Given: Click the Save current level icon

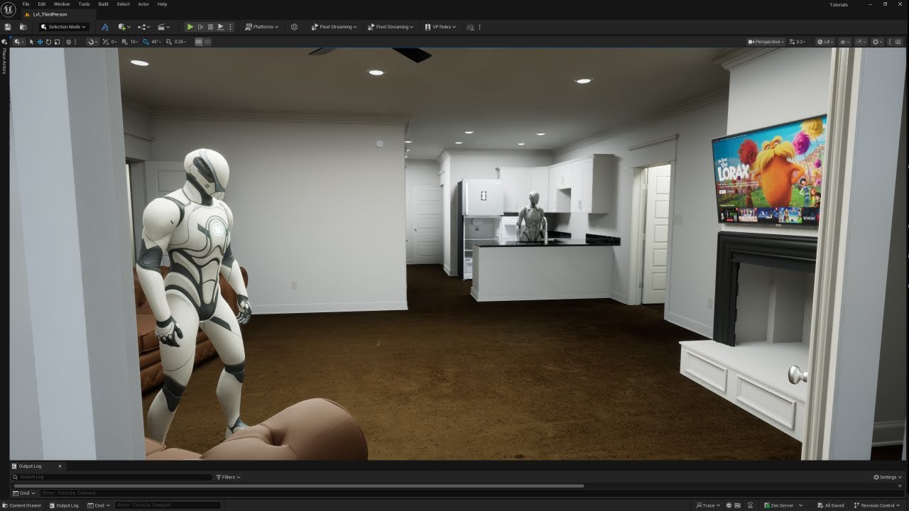Looking at the screenshot, I should tap(7, 27).
